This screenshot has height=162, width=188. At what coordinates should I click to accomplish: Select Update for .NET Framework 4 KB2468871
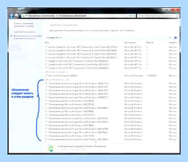pyautogui.click(x=77, y=68)
